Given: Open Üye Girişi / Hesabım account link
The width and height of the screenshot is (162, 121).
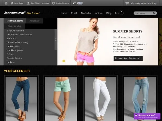Looking at the screenshot, I should tap(40, 3).
